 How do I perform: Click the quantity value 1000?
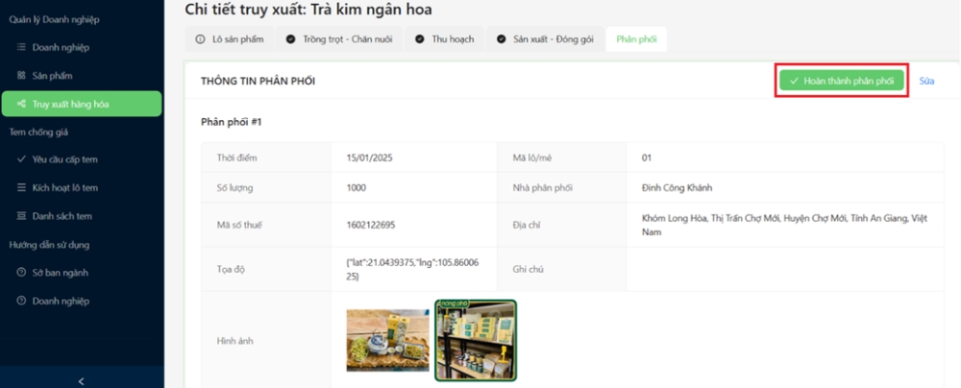pos(357,188)
